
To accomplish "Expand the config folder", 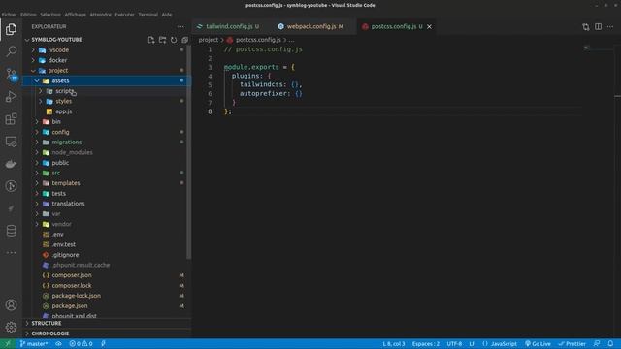I will (107, 132).
